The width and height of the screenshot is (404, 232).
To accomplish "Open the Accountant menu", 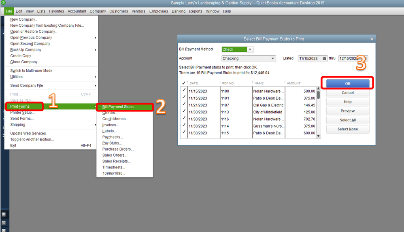I will tap(77, 11).
